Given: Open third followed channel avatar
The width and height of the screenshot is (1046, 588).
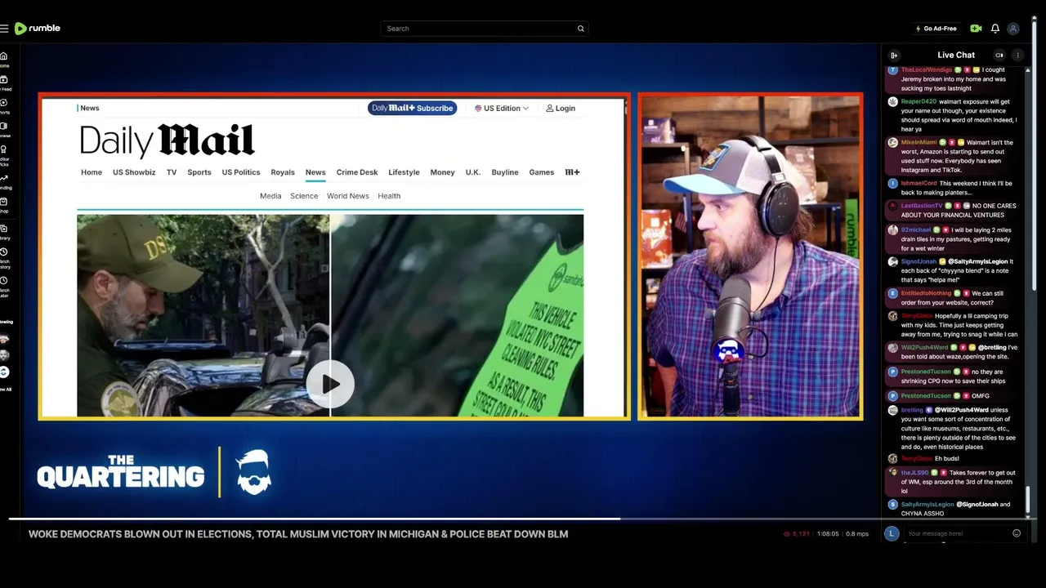Looking at the screenshot, I should 4,372.
